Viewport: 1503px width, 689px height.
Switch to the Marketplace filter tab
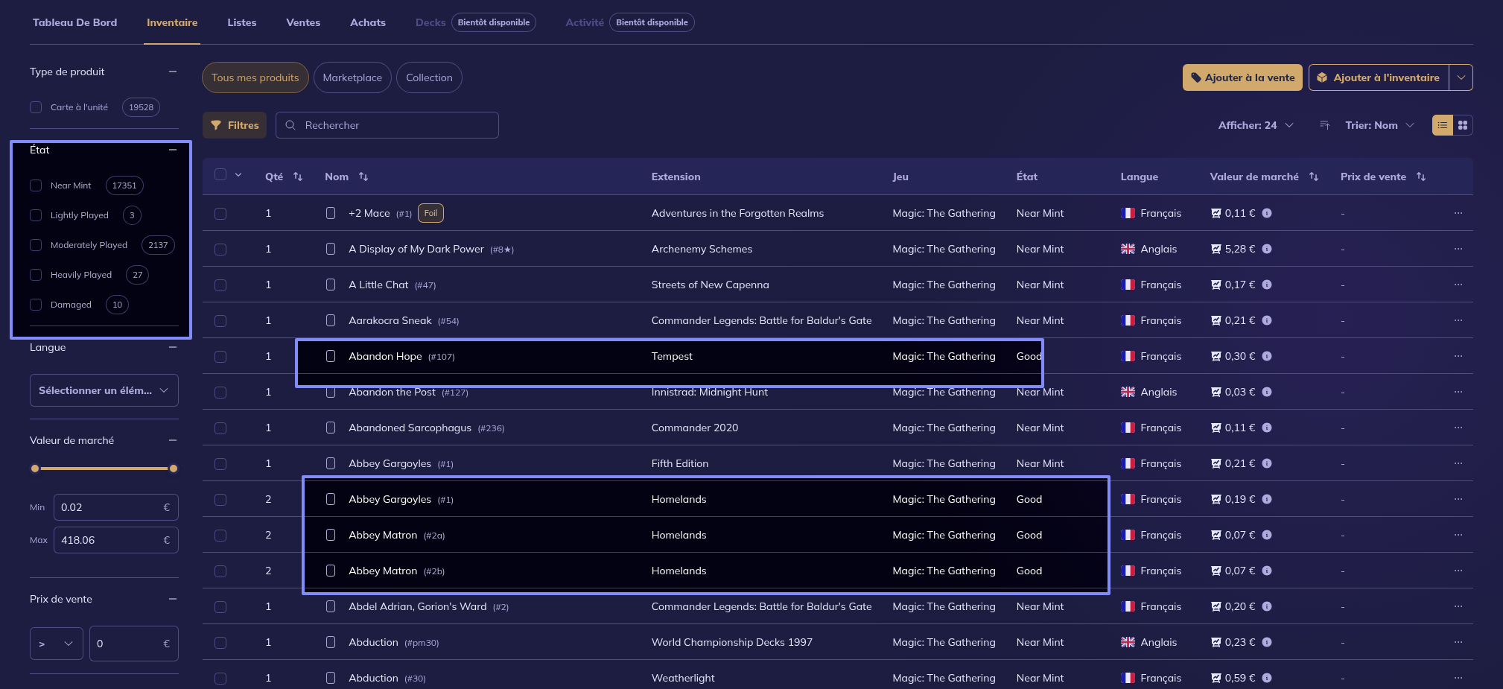[352, 77]
